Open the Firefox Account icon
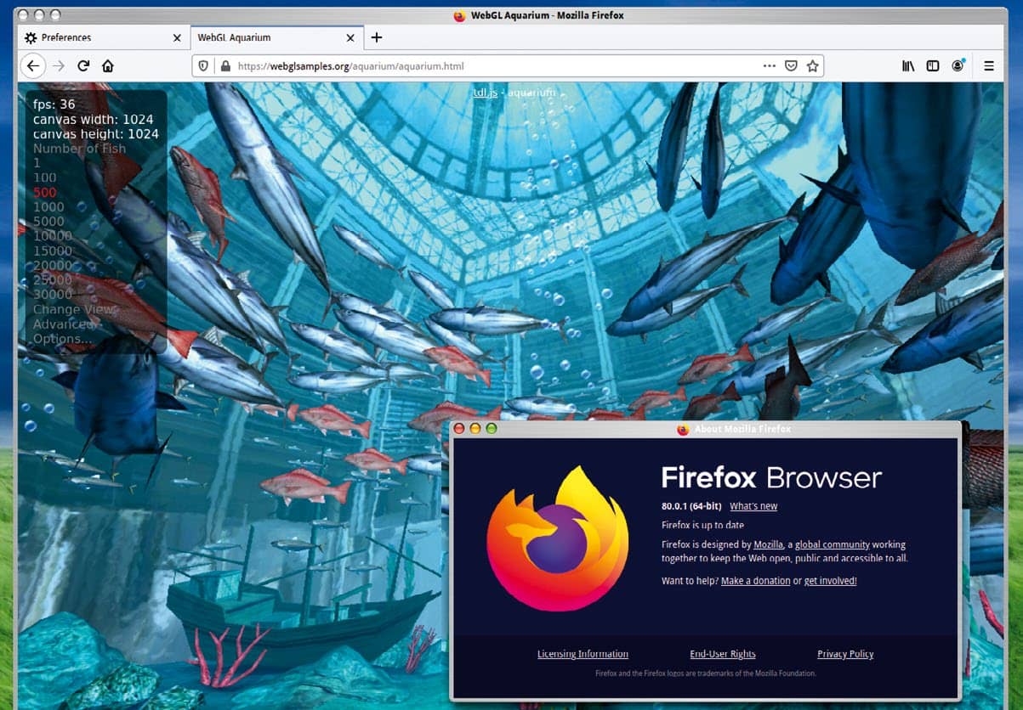 958,65
